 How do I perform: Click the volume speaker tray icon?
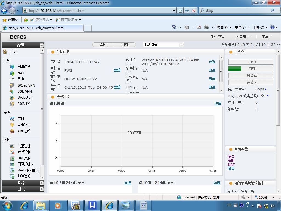(x=272, y=206)
